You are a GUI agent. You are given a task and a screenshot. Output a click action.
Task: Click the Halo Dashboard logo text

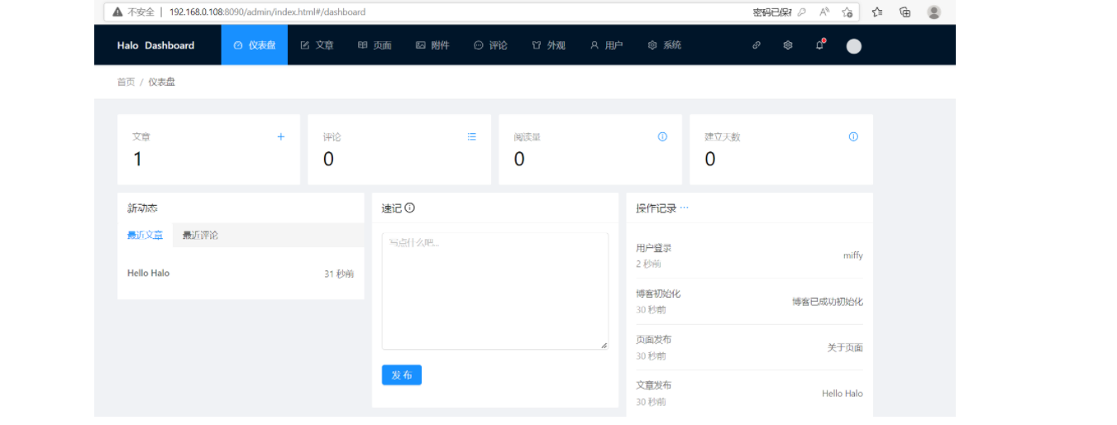155,45
